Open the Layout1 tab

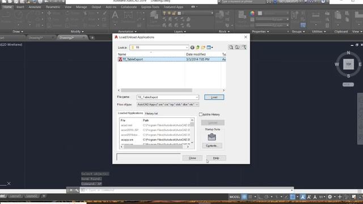pos(15,196)
